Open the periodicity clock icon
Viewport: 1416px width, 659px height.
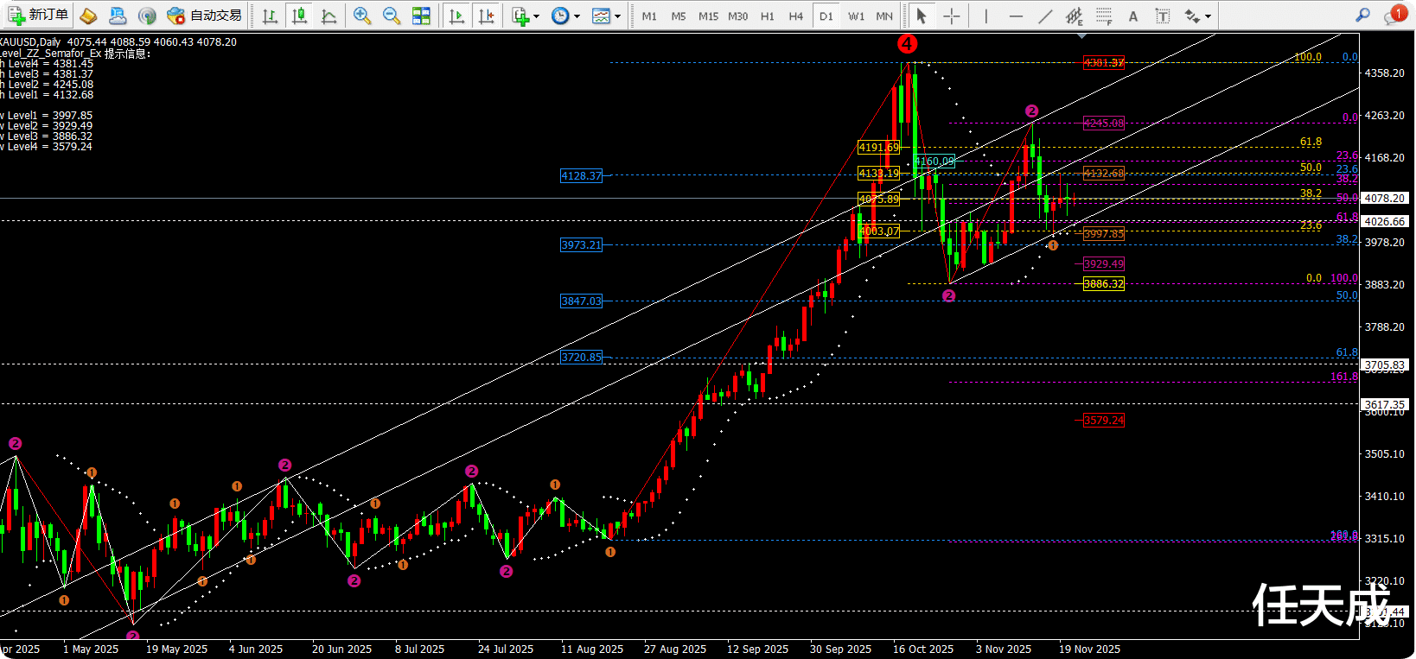pyautogui.click(x=560, y=16)
